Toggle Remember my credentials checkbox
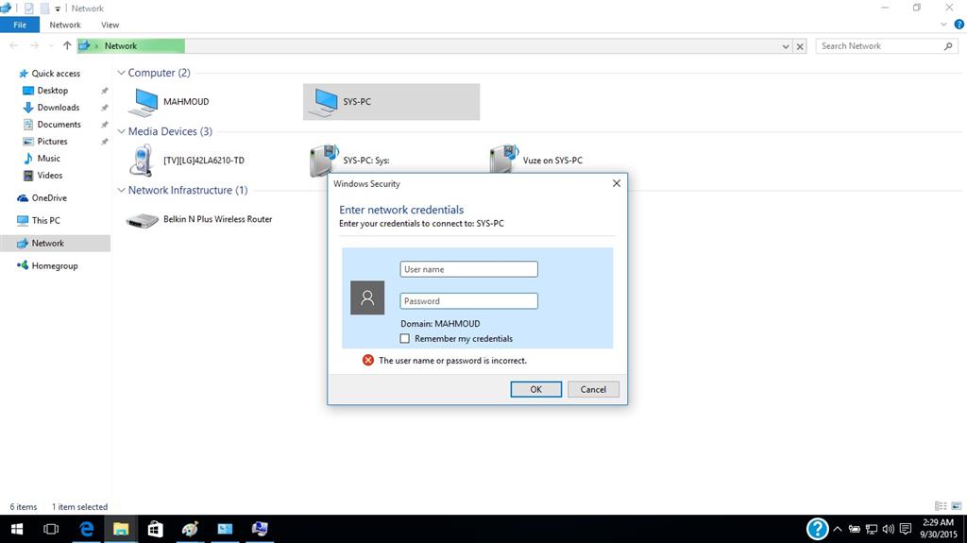 [404, 339]
